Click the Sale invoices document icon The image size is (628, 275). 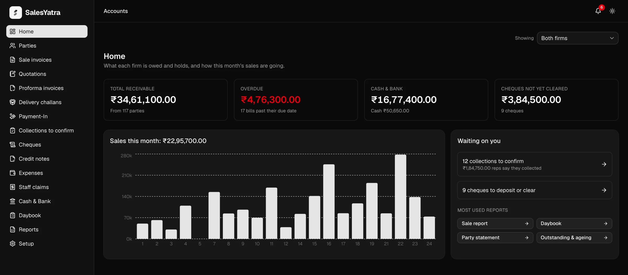coord(13,60)
